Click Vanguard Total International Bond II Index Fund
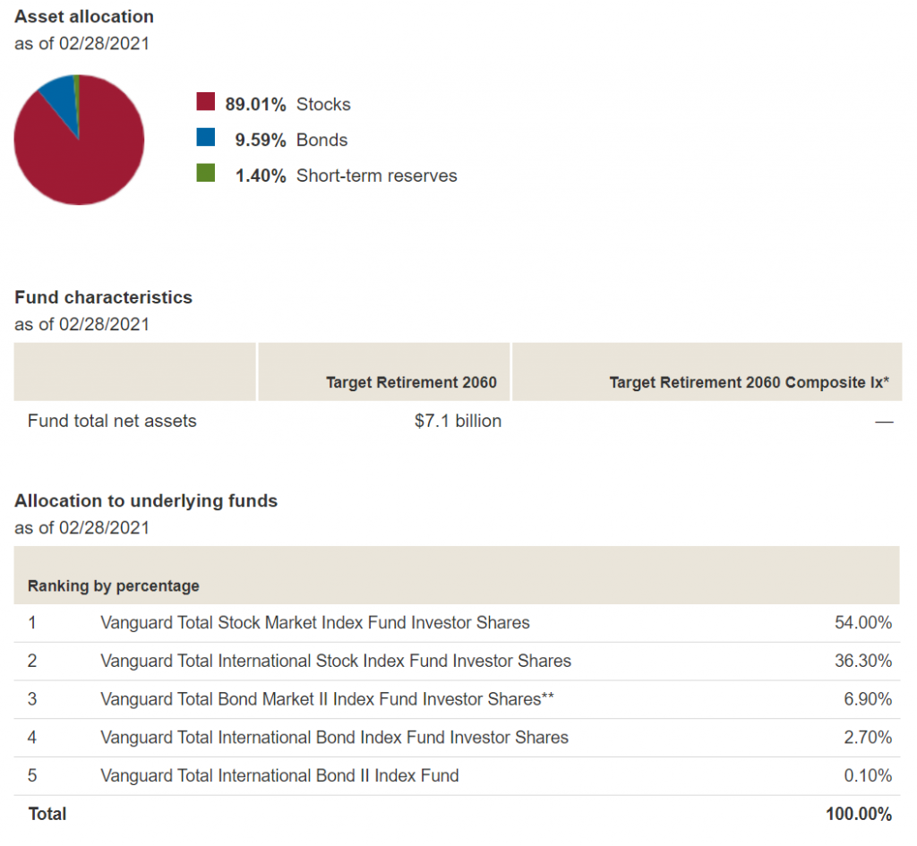 (279, 775)
